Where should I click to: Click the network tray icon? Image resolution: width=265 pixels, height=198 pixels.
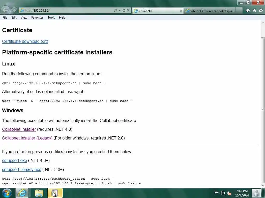223,193
